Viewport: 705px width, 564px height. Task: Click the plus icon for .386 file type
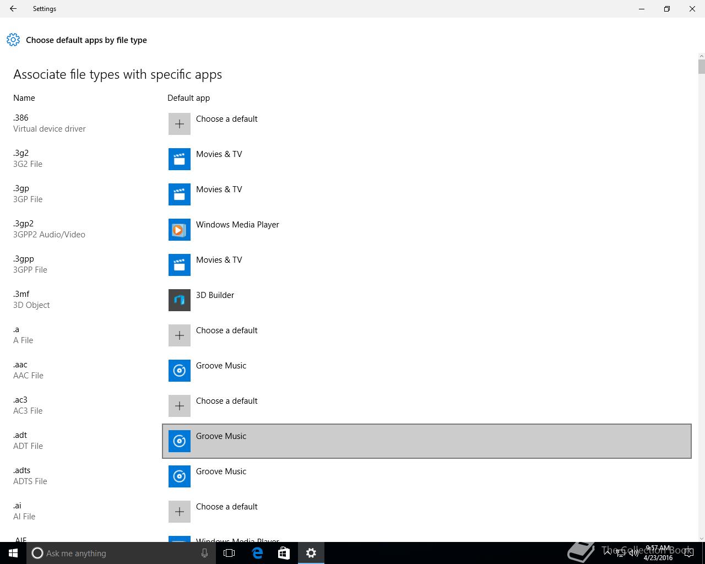coord(180,124)
